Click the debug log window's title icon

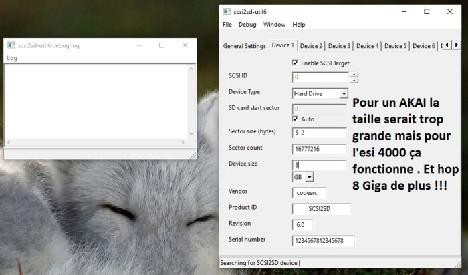pyautogui.click(x=11, y=45)
